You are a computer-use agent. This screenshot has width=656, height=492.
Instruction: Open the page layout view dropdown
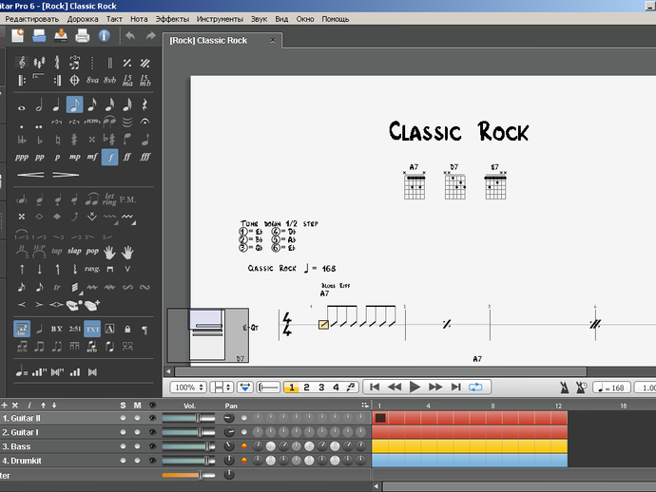pyautogui.click(x=222, y=388)
